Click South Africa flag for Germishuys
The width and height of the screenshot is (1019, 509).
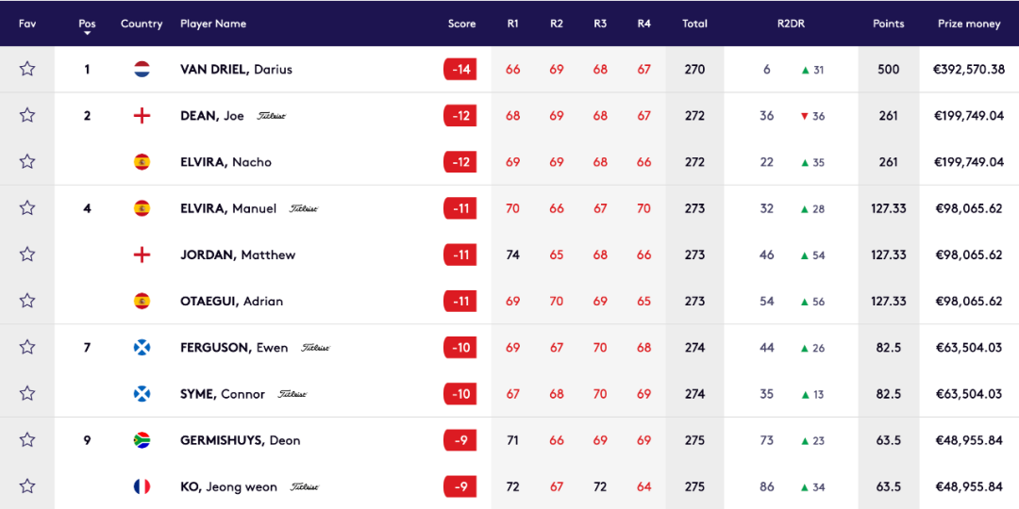(x=142, y=440)
